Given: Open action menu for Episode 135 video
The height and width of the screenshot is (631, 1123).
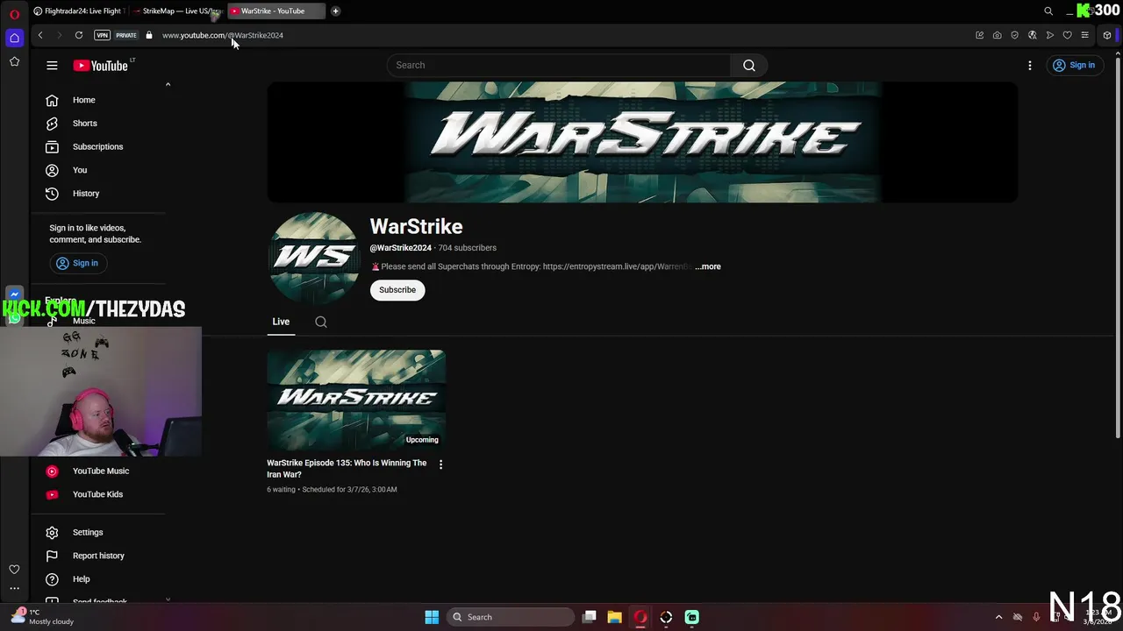Looking at the screenshot, I should pos(440,464).
